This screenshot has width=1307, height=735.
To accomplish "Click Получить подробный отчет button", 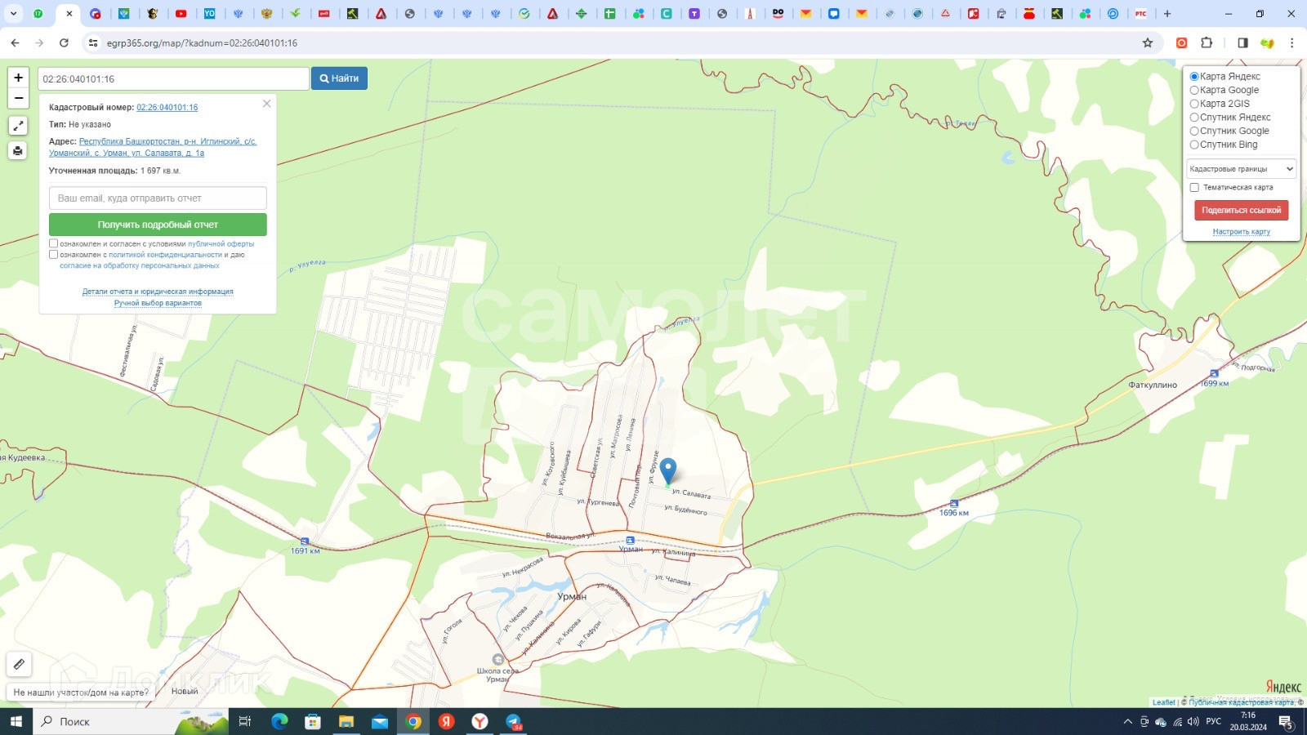I will pyautogui.click(x=158, y=225).
